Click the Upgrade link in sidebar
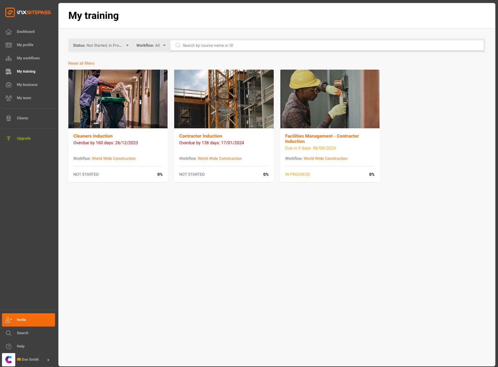Screen dimensions: 498x367 click(x=24, y=139)
